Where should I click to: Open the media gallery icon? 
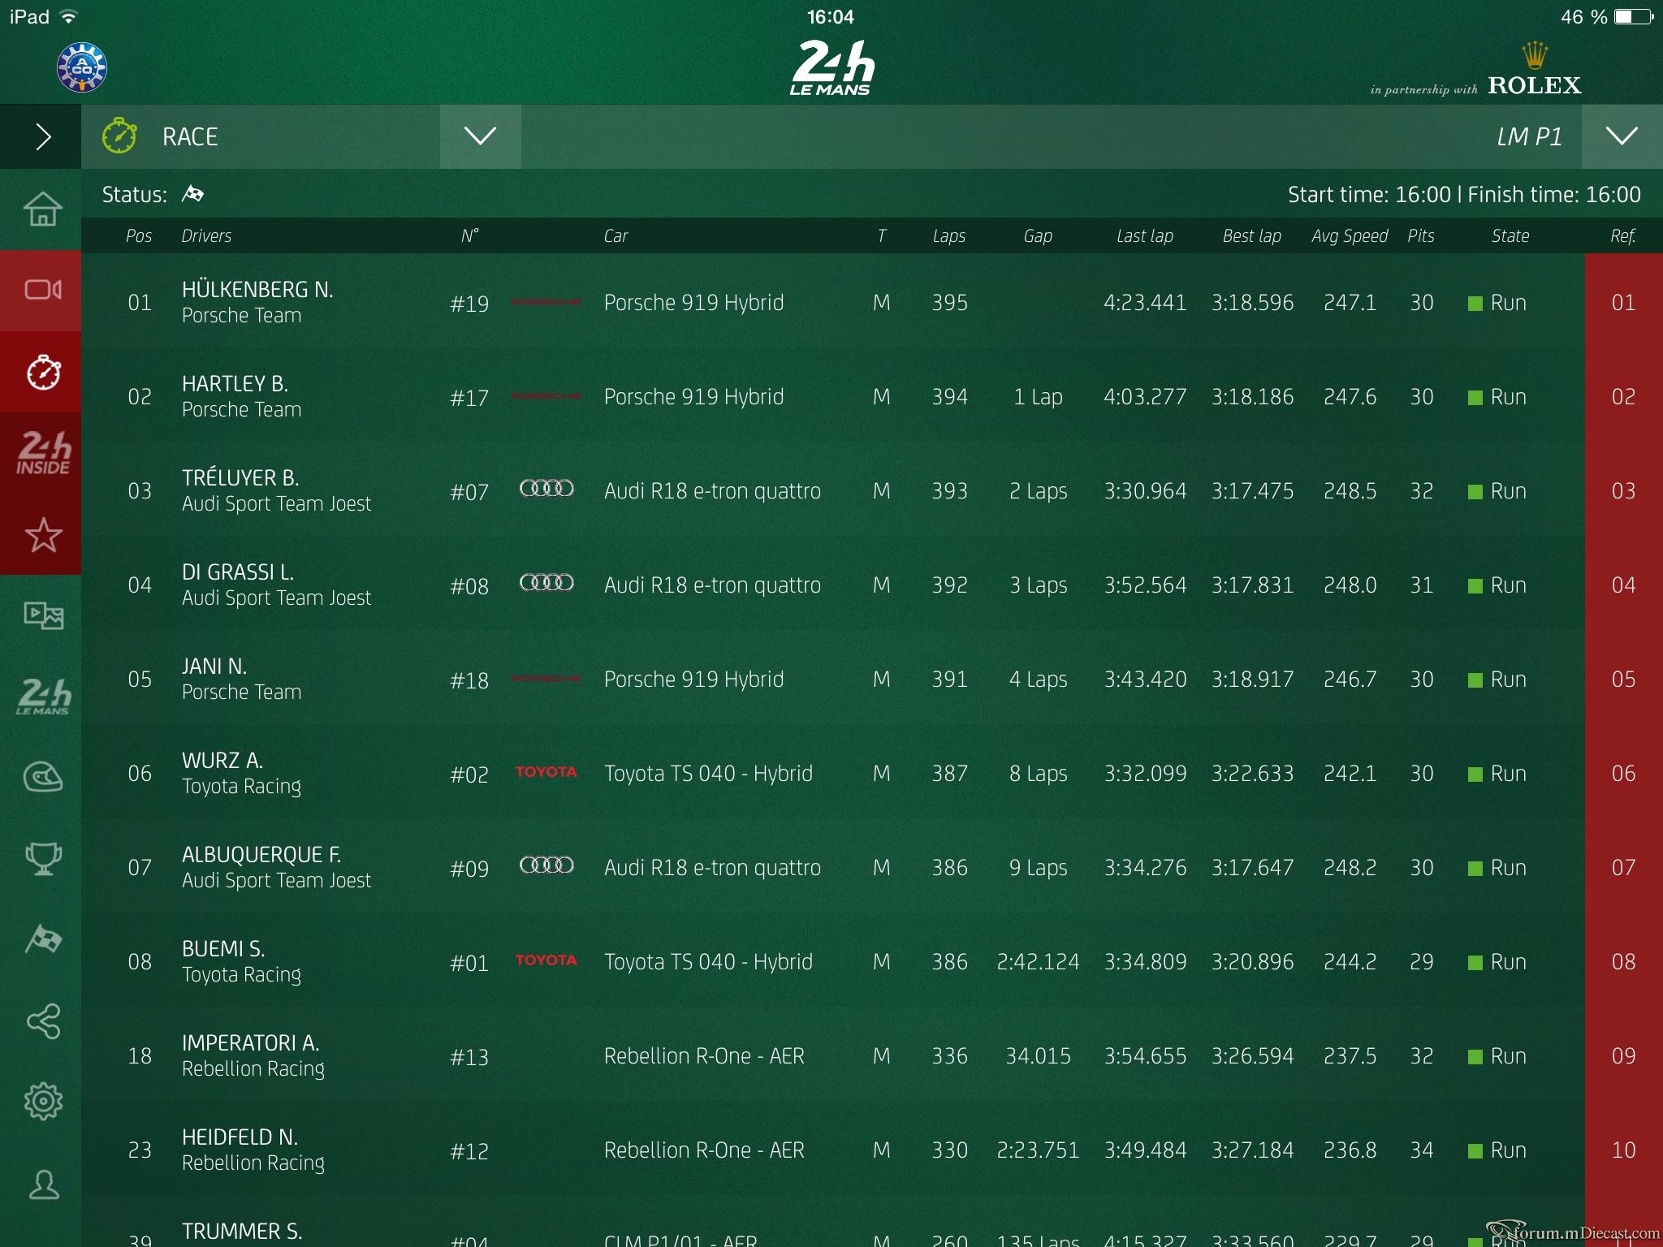[x=42, y=615]
